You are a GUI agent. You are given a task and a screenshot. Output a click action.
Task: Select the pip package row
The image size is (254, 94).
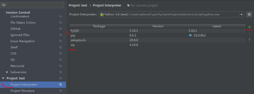click(x=158, y=35)
